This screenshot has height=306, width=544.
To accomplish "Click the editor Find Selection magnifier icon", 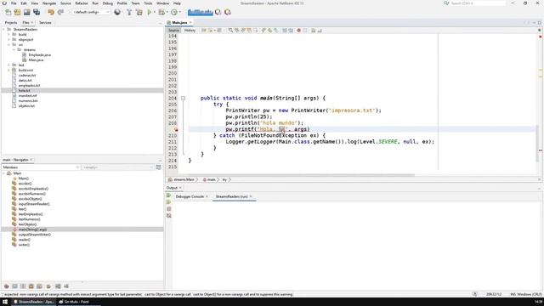I will pyautogui.click(x=230, y=31).
